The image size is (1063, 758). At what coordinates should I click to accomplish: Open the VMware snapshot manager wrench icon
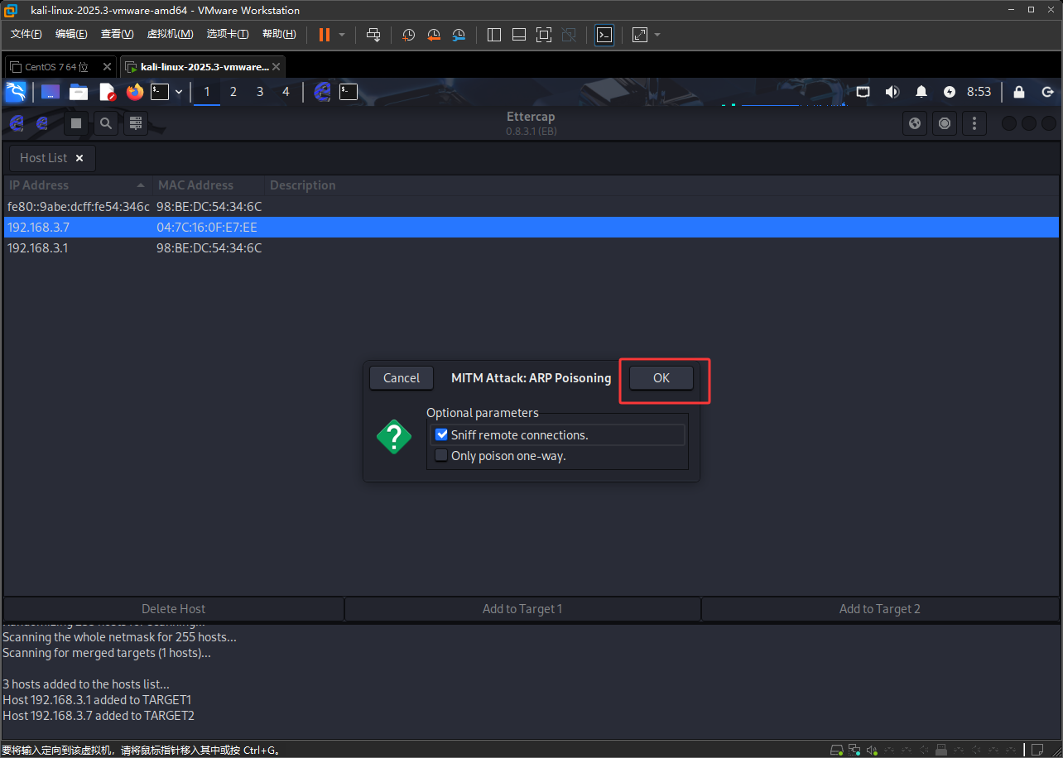tap(459, 35)
